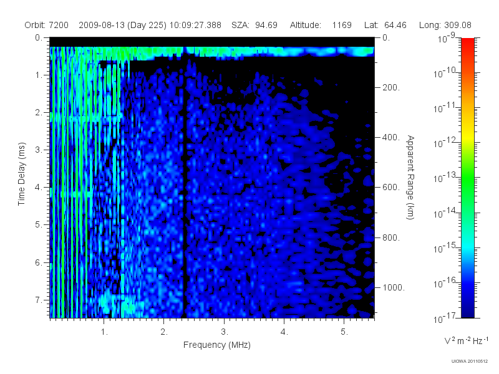Click the red top of the color scale

tap(467, 43)
